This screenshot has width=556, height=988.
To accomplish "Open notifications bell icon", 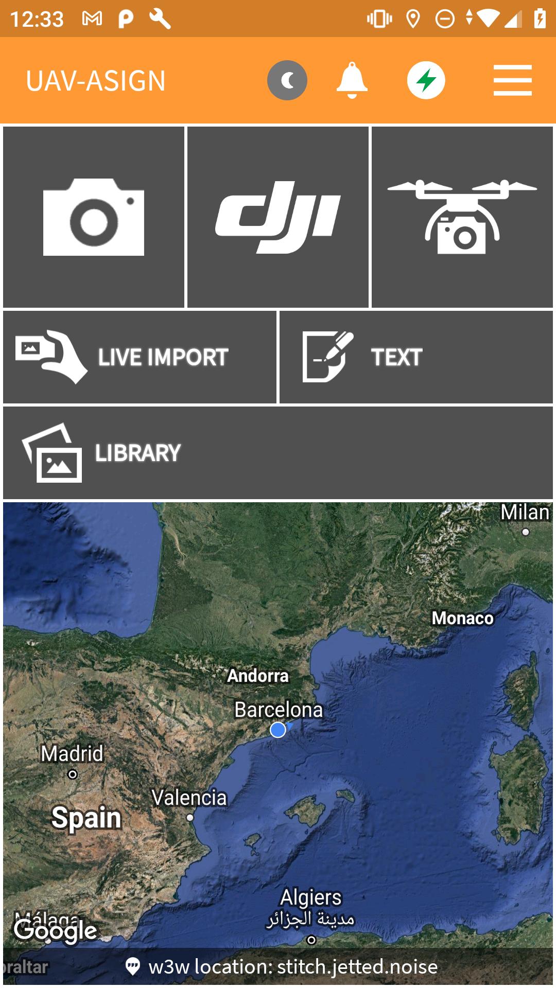I will coord(352,80).
